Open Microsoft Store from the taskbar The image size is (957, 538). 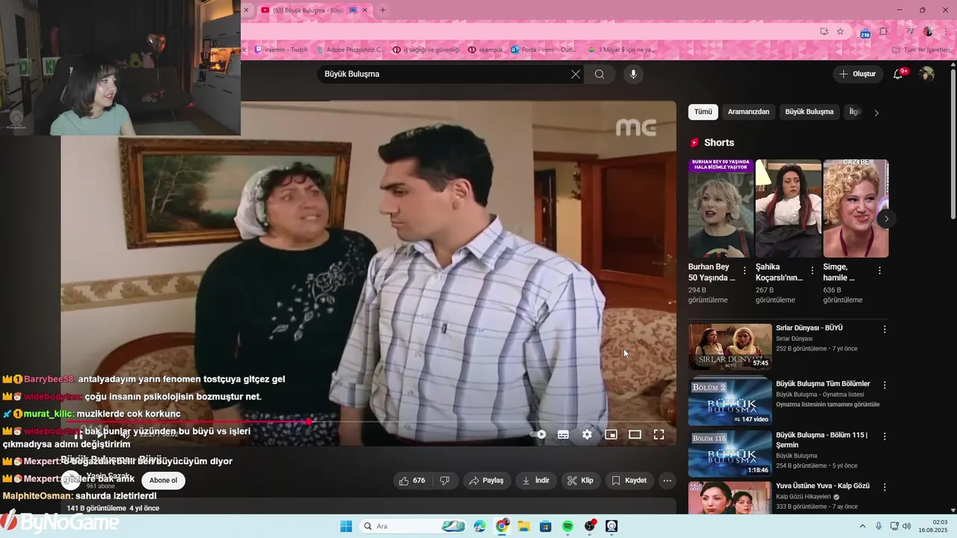(x=546, y=526)
